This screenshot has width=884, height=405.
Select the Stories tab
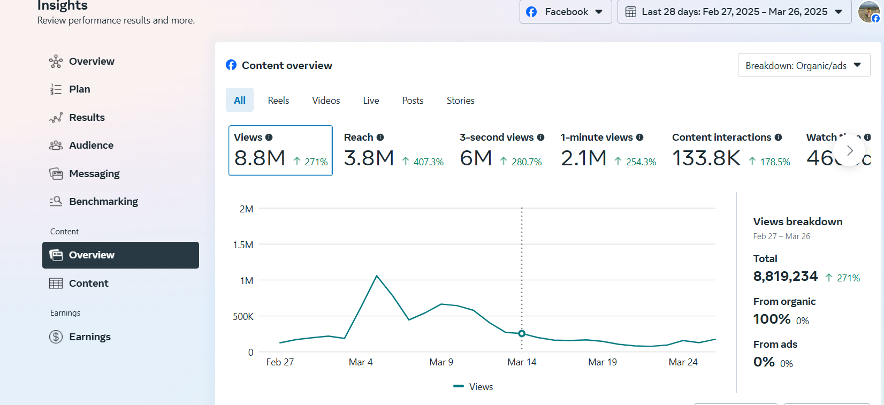(460, 101)
